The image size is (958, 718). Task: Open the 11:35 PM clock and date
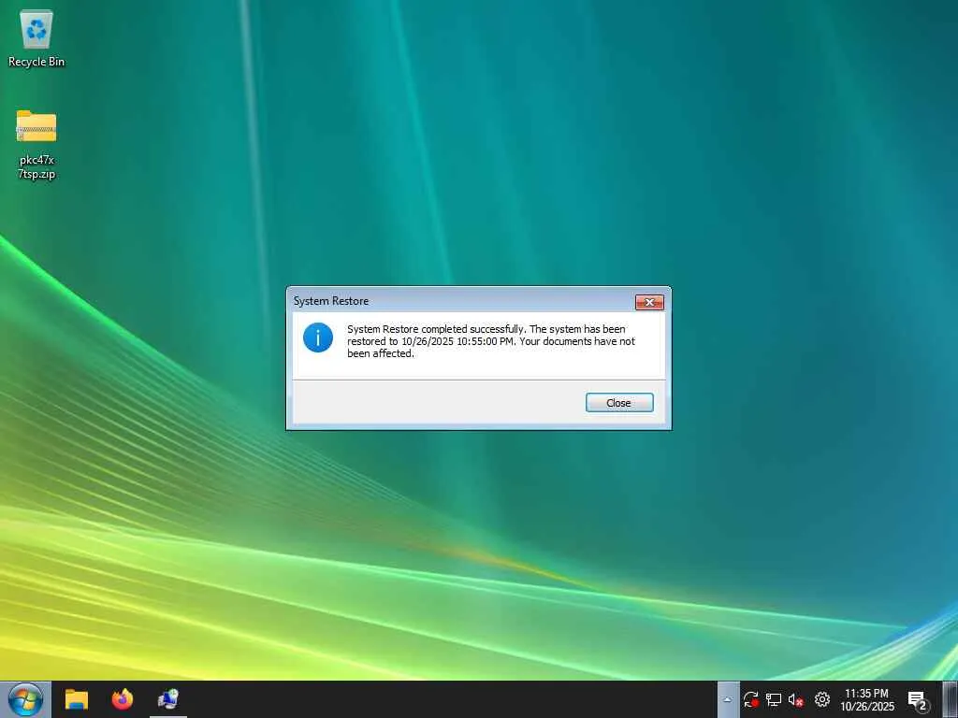point(867,699)
